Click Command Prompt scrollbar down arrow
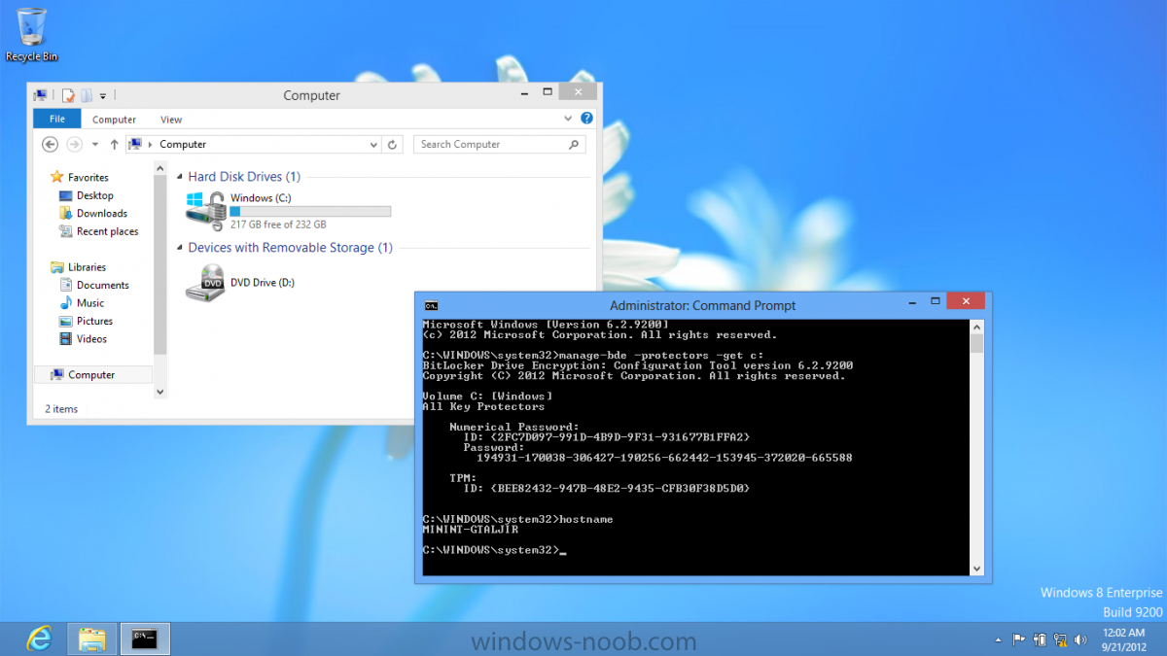The height and width of the screenshot is (656, 1167). [x=976, y=569]
